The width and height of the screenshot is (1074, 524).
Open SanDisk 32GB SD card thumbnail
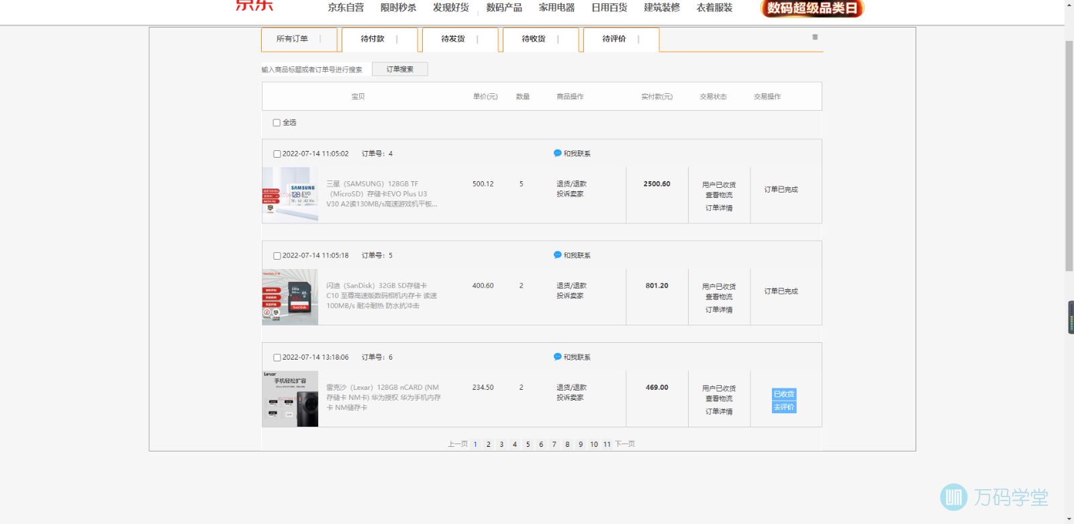pos(290,297)
